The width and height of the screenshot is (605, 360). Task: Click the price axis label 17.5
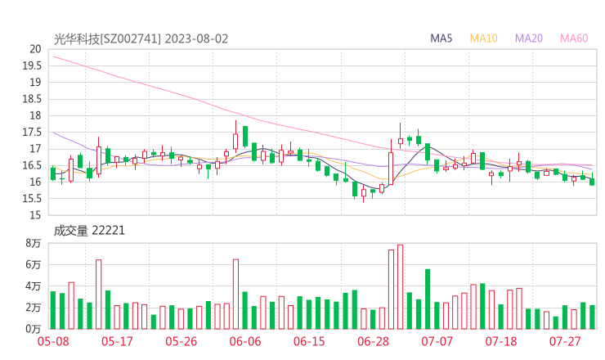(x=32, y=132)
